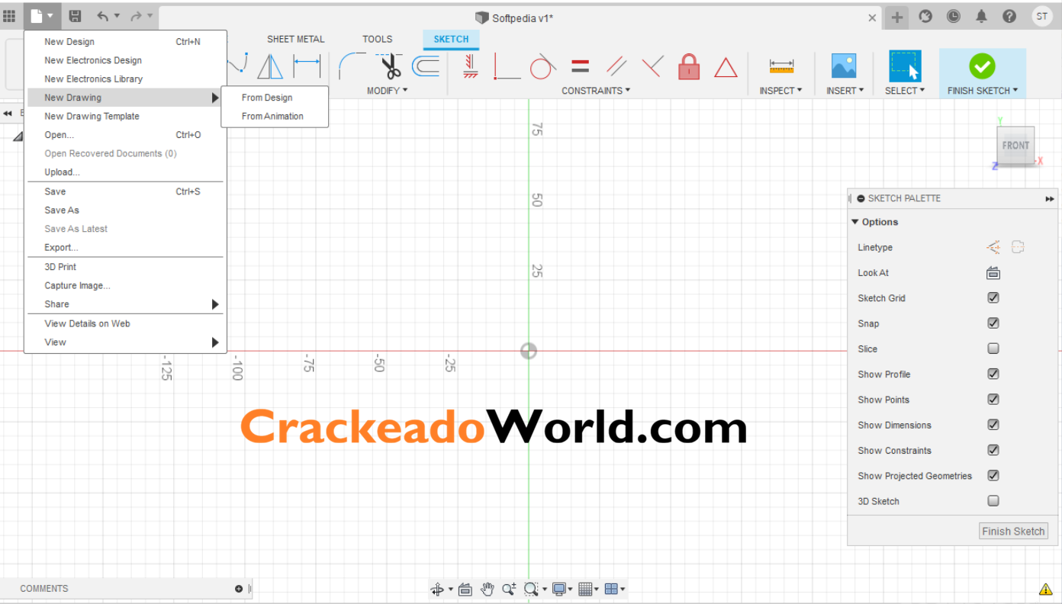Open the data panel grid icon

coord(9,16)
